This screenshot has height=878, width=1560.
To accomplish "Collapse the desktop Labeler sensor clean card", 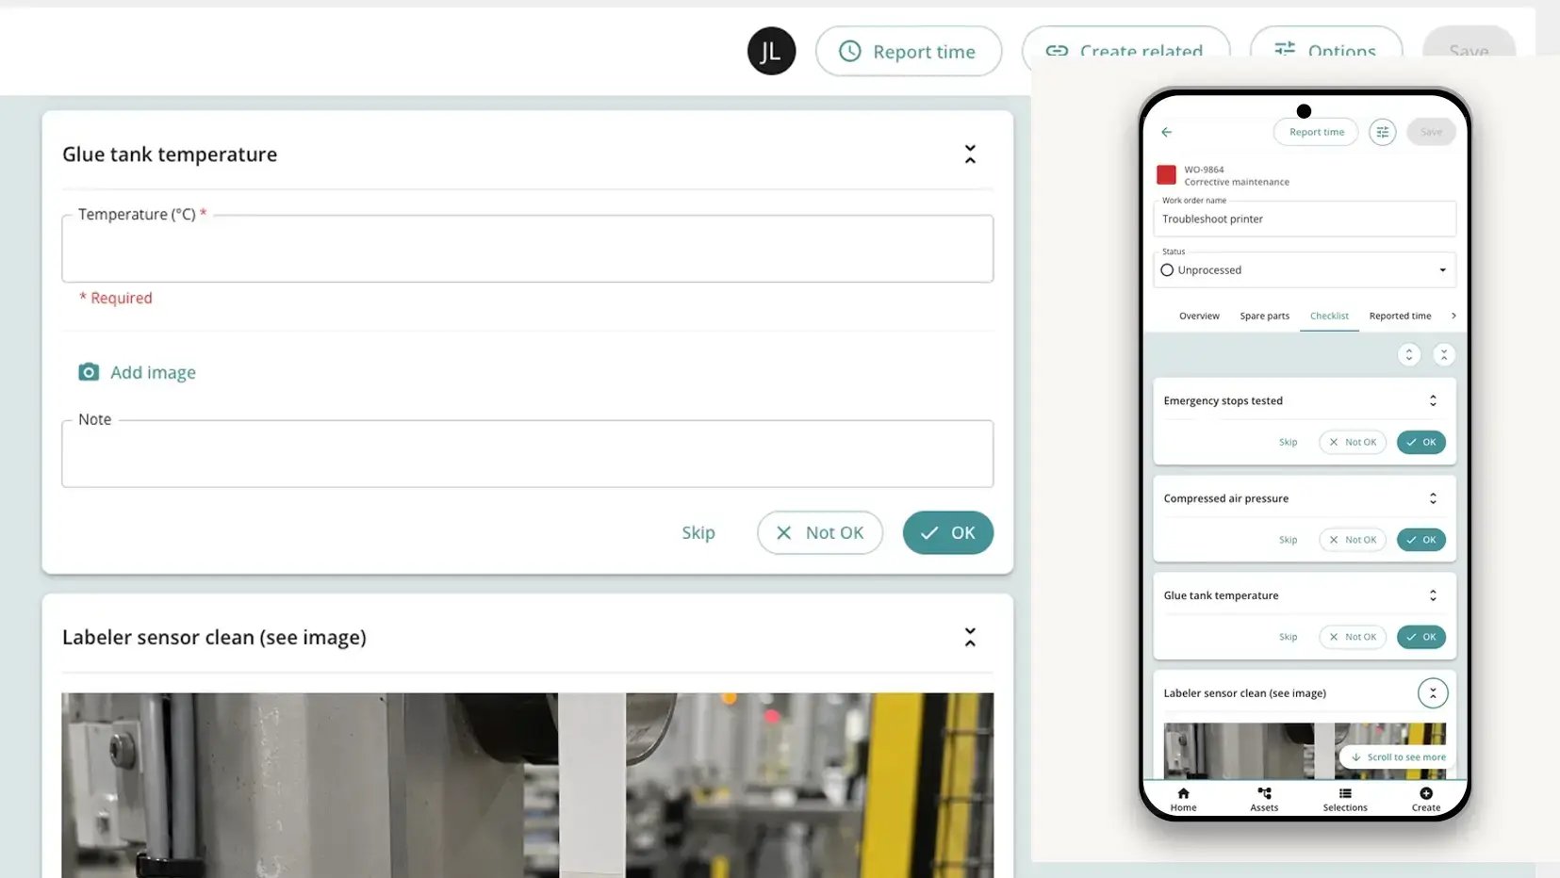I will 970,638.
